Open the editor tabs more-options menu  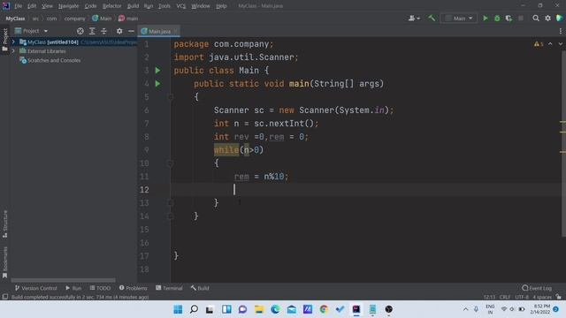coord(560,32)
